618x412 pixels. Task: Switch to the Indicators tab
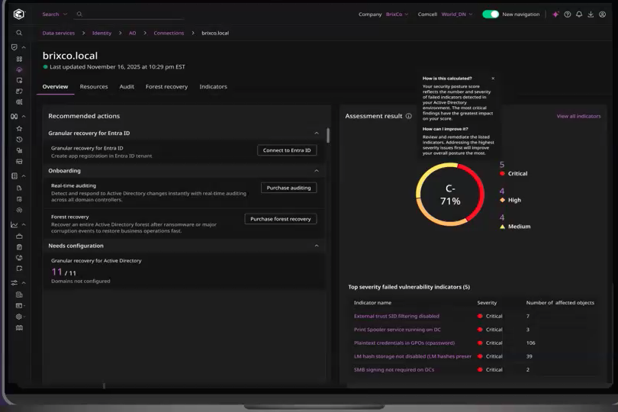[x=213, y=87]
